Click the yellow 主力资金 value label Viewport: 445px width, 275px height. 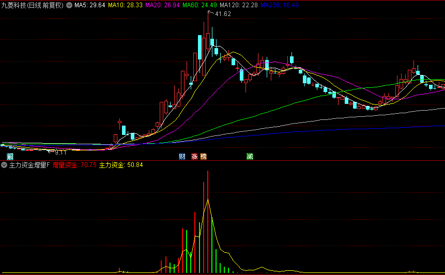(121, 165)
